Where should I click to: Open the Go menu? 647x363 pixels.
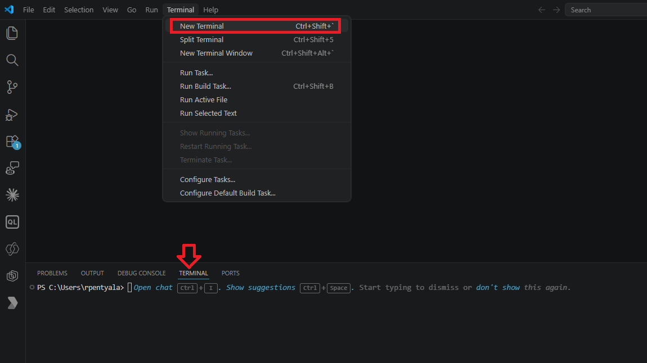tap(132, 10)
